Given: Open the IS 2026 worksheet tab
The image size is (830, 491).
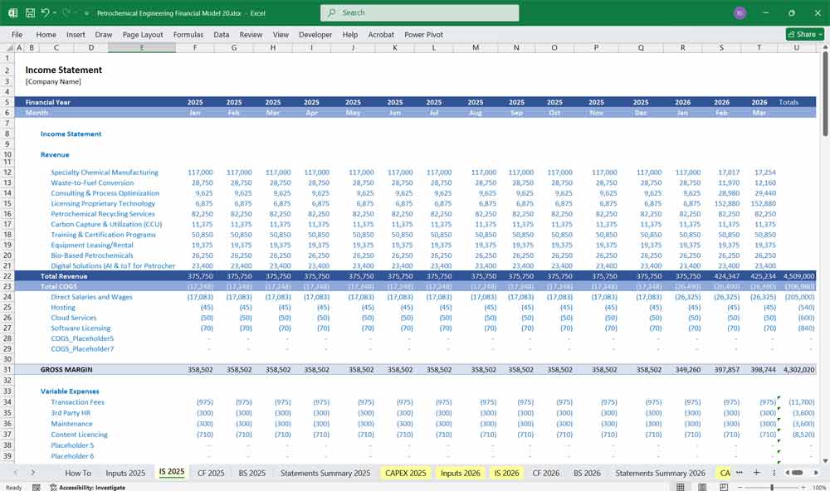Looking at the screenshot, I should click(x=505, y=472).
